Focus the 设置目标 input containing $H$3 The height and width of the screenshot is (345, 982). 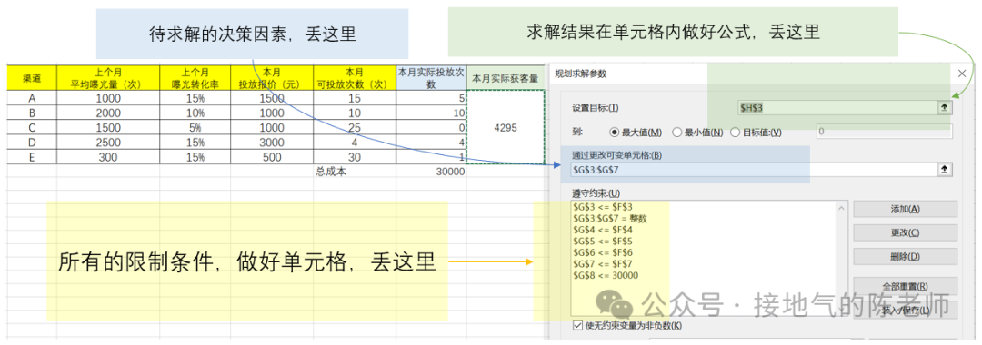(837, 107)
